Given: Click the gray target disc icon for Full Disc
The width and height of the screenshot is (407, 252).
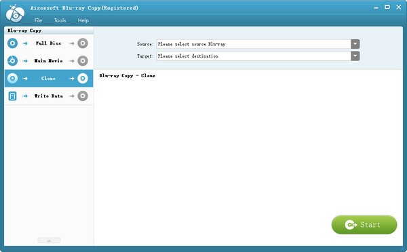Looking at the screenshot, I should 83,43.
